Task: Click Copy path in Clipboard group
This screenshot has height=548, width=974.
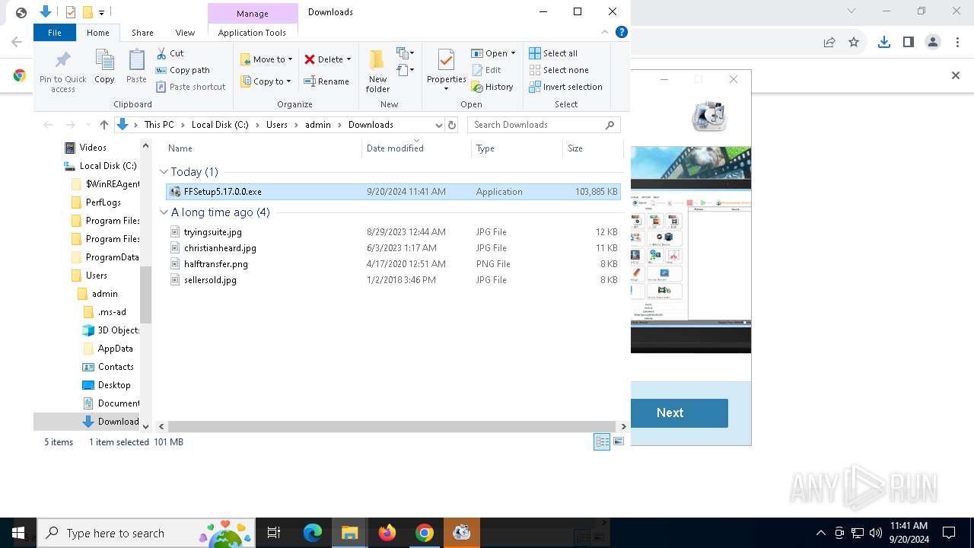Action: 183,70
